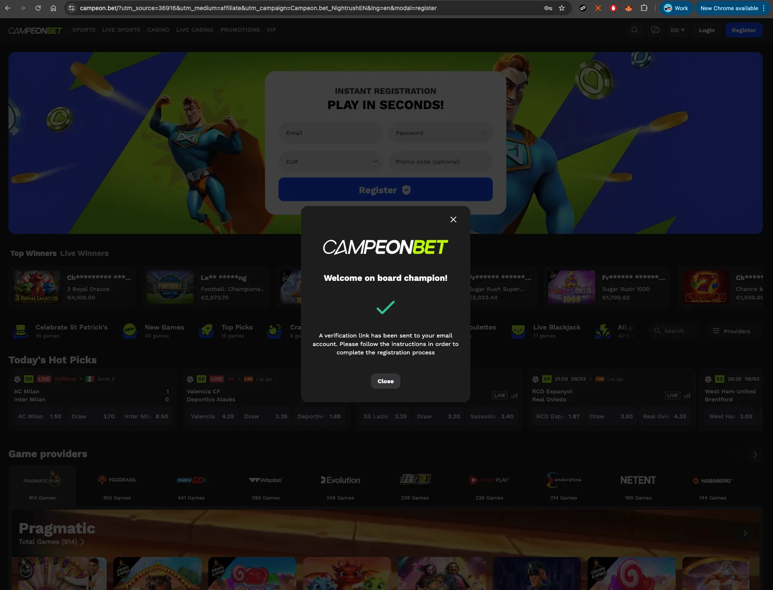
Task: Bookmark this page with star icon
Action: (x=562, y=8)
